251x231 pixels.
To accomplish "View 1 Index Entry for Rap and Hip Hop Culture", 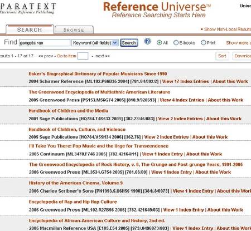I will coord(184,210).
